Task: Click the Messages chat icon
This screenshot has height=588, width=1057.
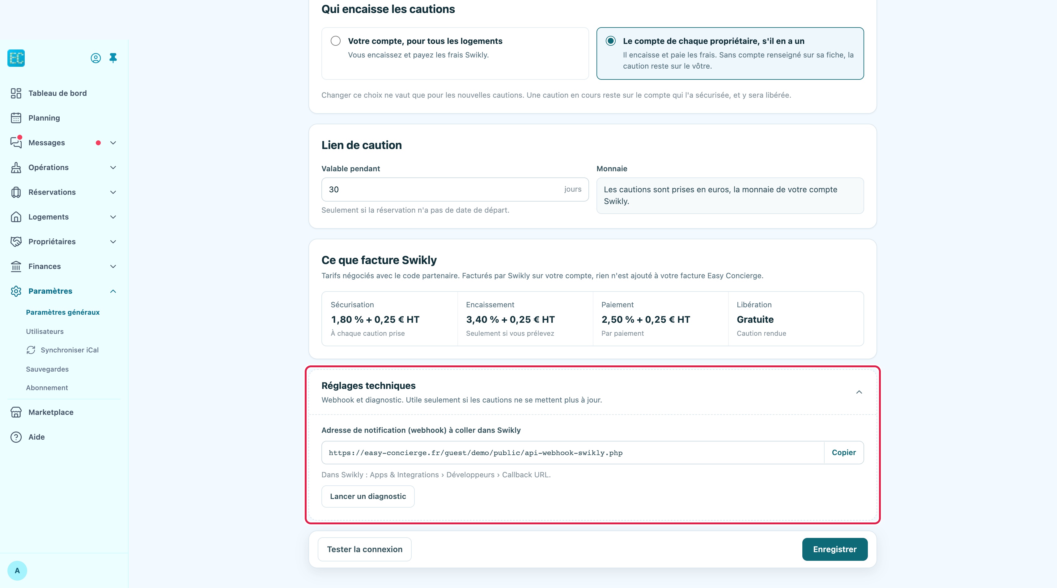Action: point(16,143)
